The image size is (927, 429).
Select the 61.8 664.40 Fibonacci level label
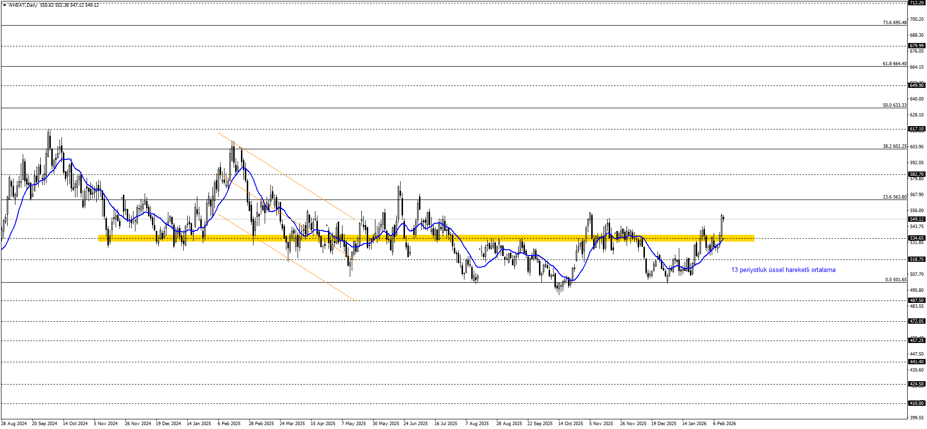(894, 64)
